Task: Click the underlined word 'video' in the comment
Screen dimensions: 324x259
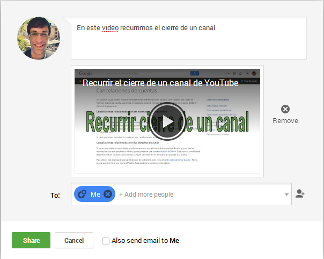Action: [111, 28]
